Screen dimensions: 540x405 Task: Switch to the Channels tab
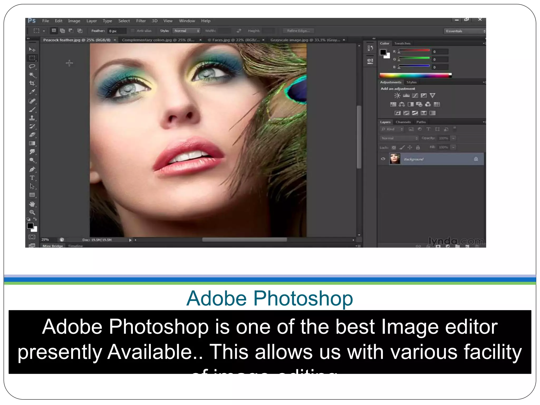pos(403,122)
